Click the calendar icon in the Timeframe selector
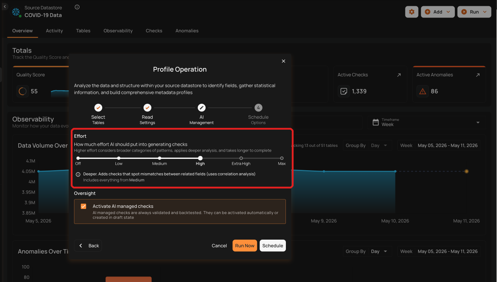The width and height of the screenshot is (497, 282). tap(376, 122)
